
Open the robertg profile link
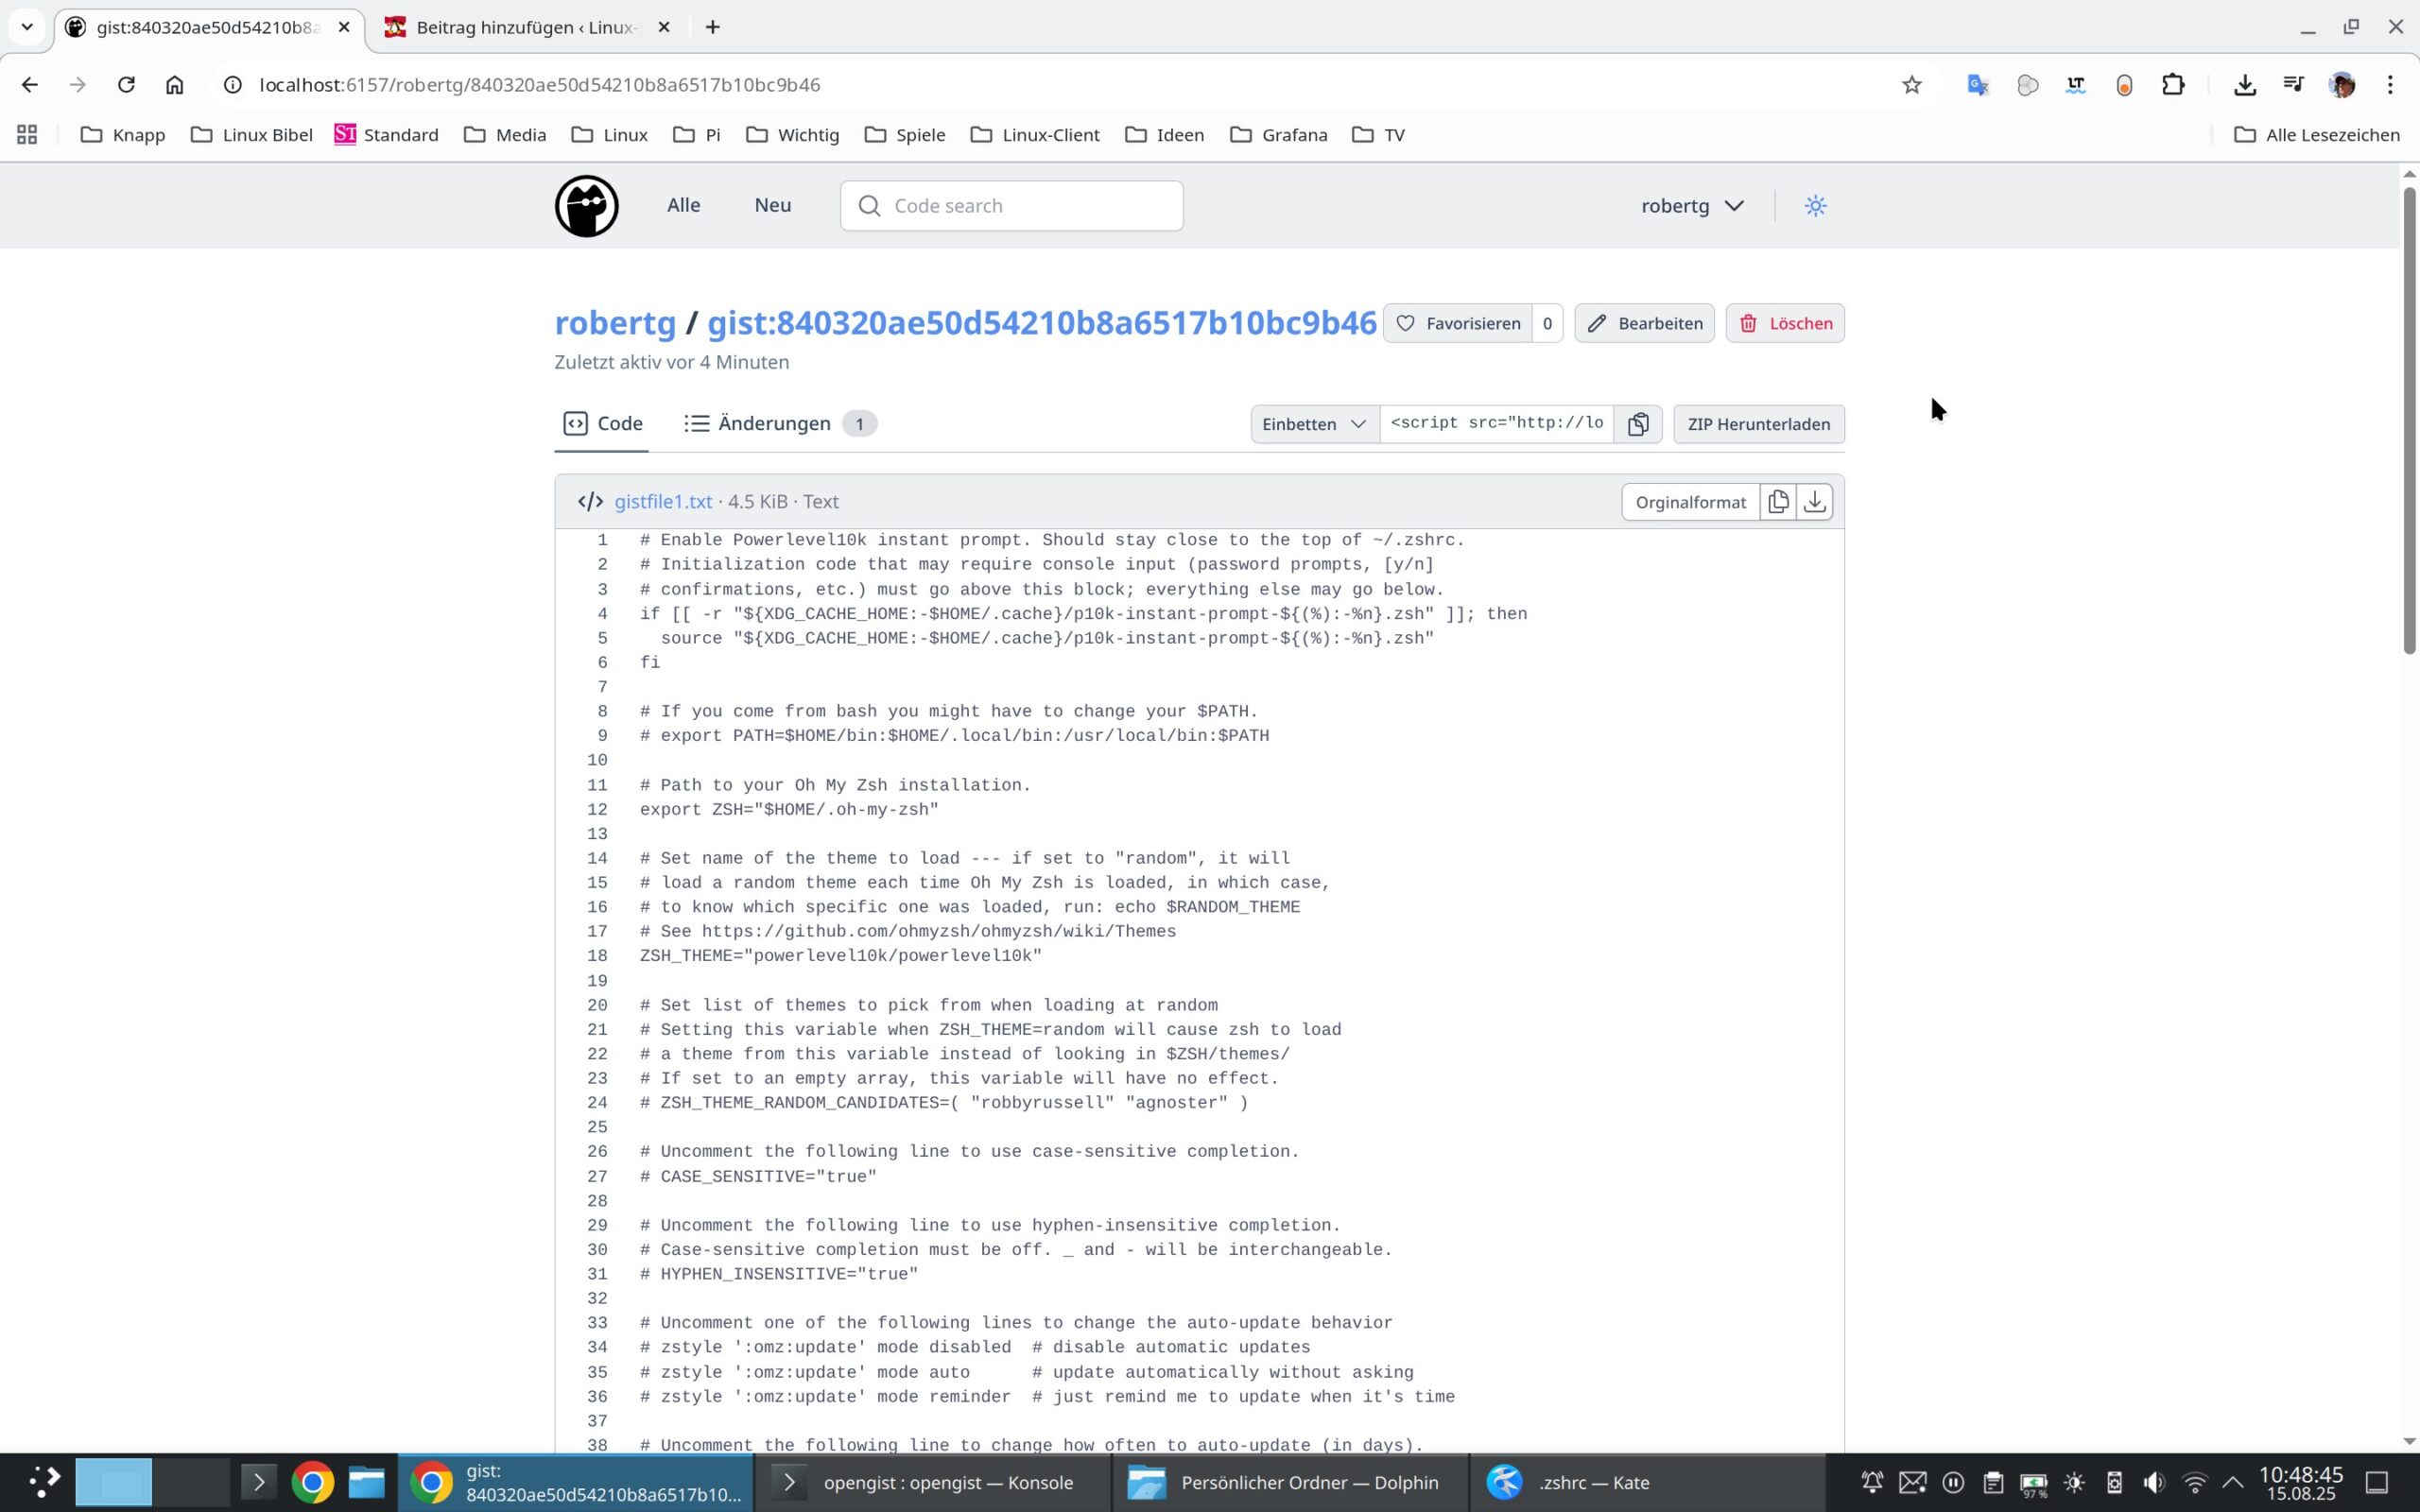click(616, 323)
